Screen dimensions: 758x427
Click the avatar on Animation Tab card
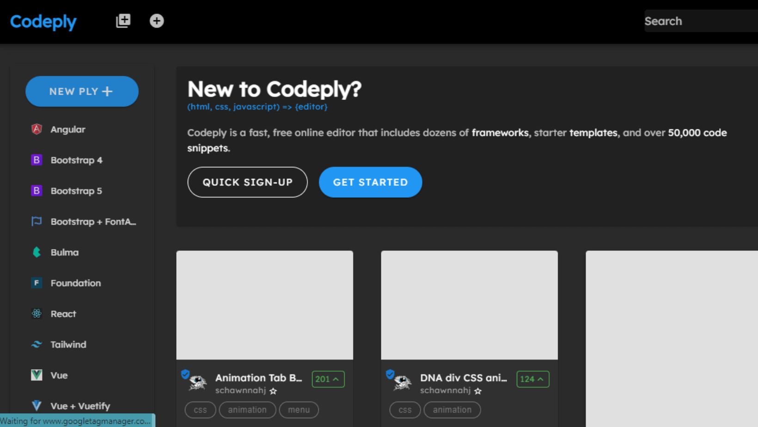point(197,383)
